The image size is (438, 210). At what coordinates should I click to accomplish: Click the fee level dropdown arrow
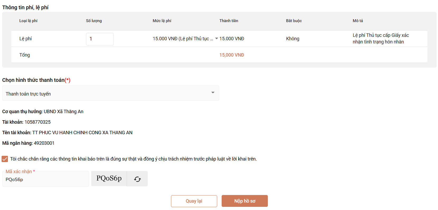coord(216,39)
